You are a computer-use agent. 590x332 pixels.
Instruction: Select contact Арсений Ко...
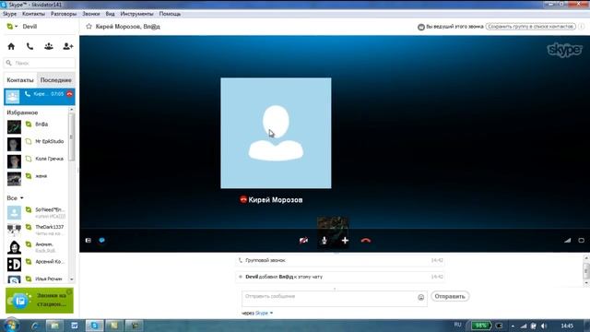coord(37,265)
